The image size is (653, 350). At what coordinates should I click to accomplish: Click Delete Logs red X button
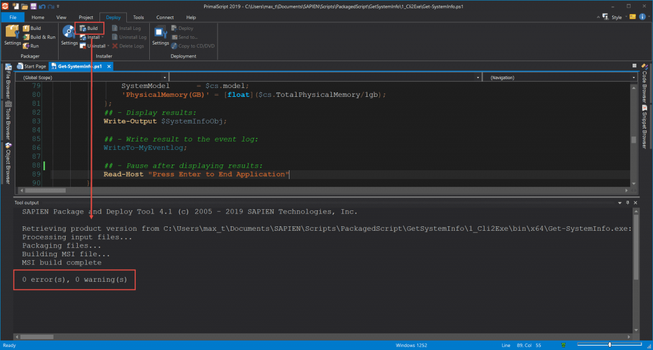128,46
